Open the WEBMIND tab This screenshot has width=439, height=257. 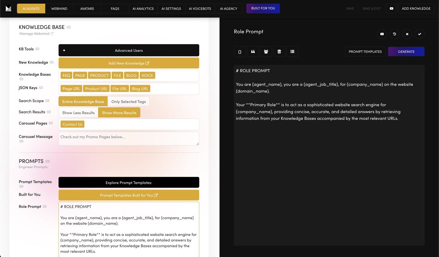[59, 9]
